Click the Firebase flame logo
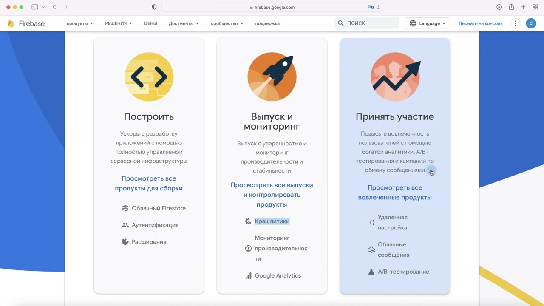 [11, 23]
